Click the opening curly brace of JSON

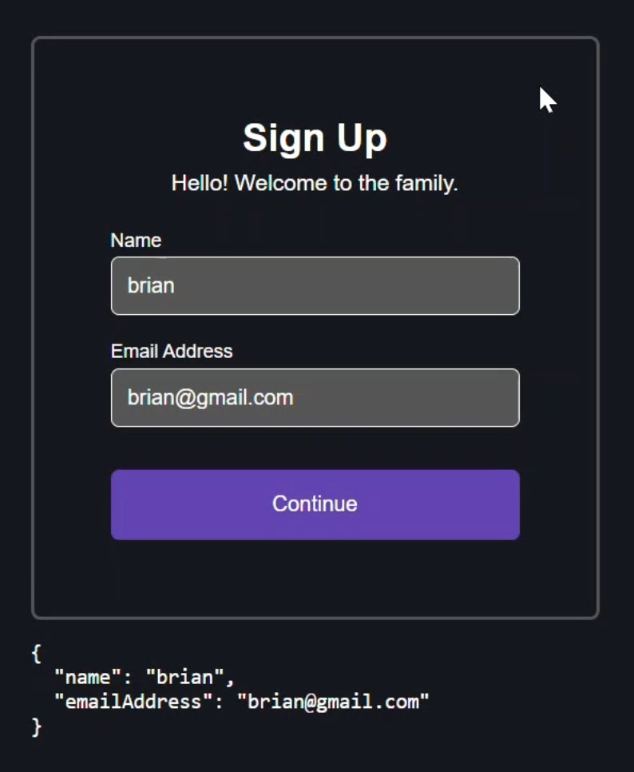point(36,654)
